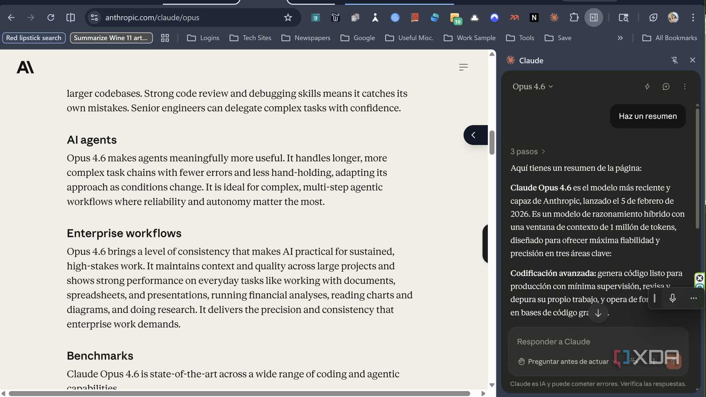706x397 pixels.
Task: Click the 'Responder a Claude' input field
Action: pyautogui.click(x=598, y=341)
